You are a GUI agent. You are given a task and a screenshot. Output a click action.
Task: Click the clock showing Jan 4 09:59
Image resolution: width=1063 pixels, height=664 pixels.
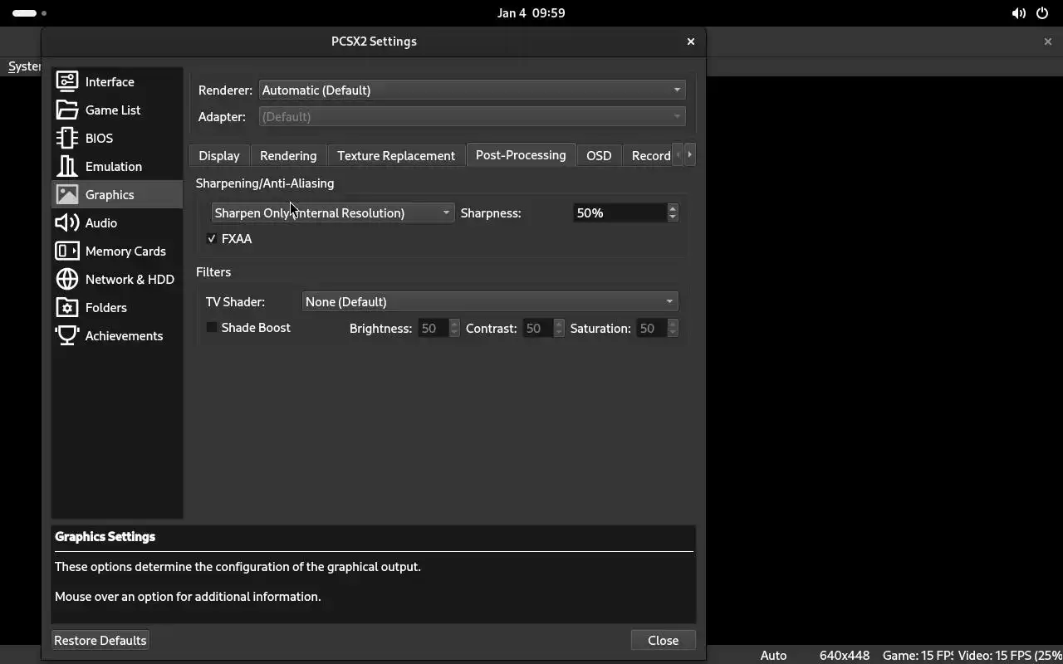tap(531, 13)
